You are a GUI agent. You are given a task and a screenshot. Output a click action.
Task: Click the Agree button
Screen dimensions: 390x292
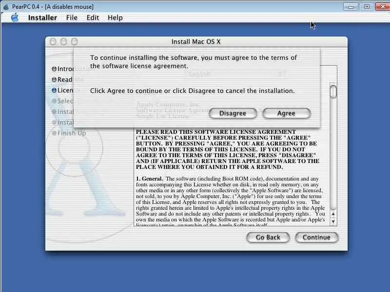(x=287, y=113)
